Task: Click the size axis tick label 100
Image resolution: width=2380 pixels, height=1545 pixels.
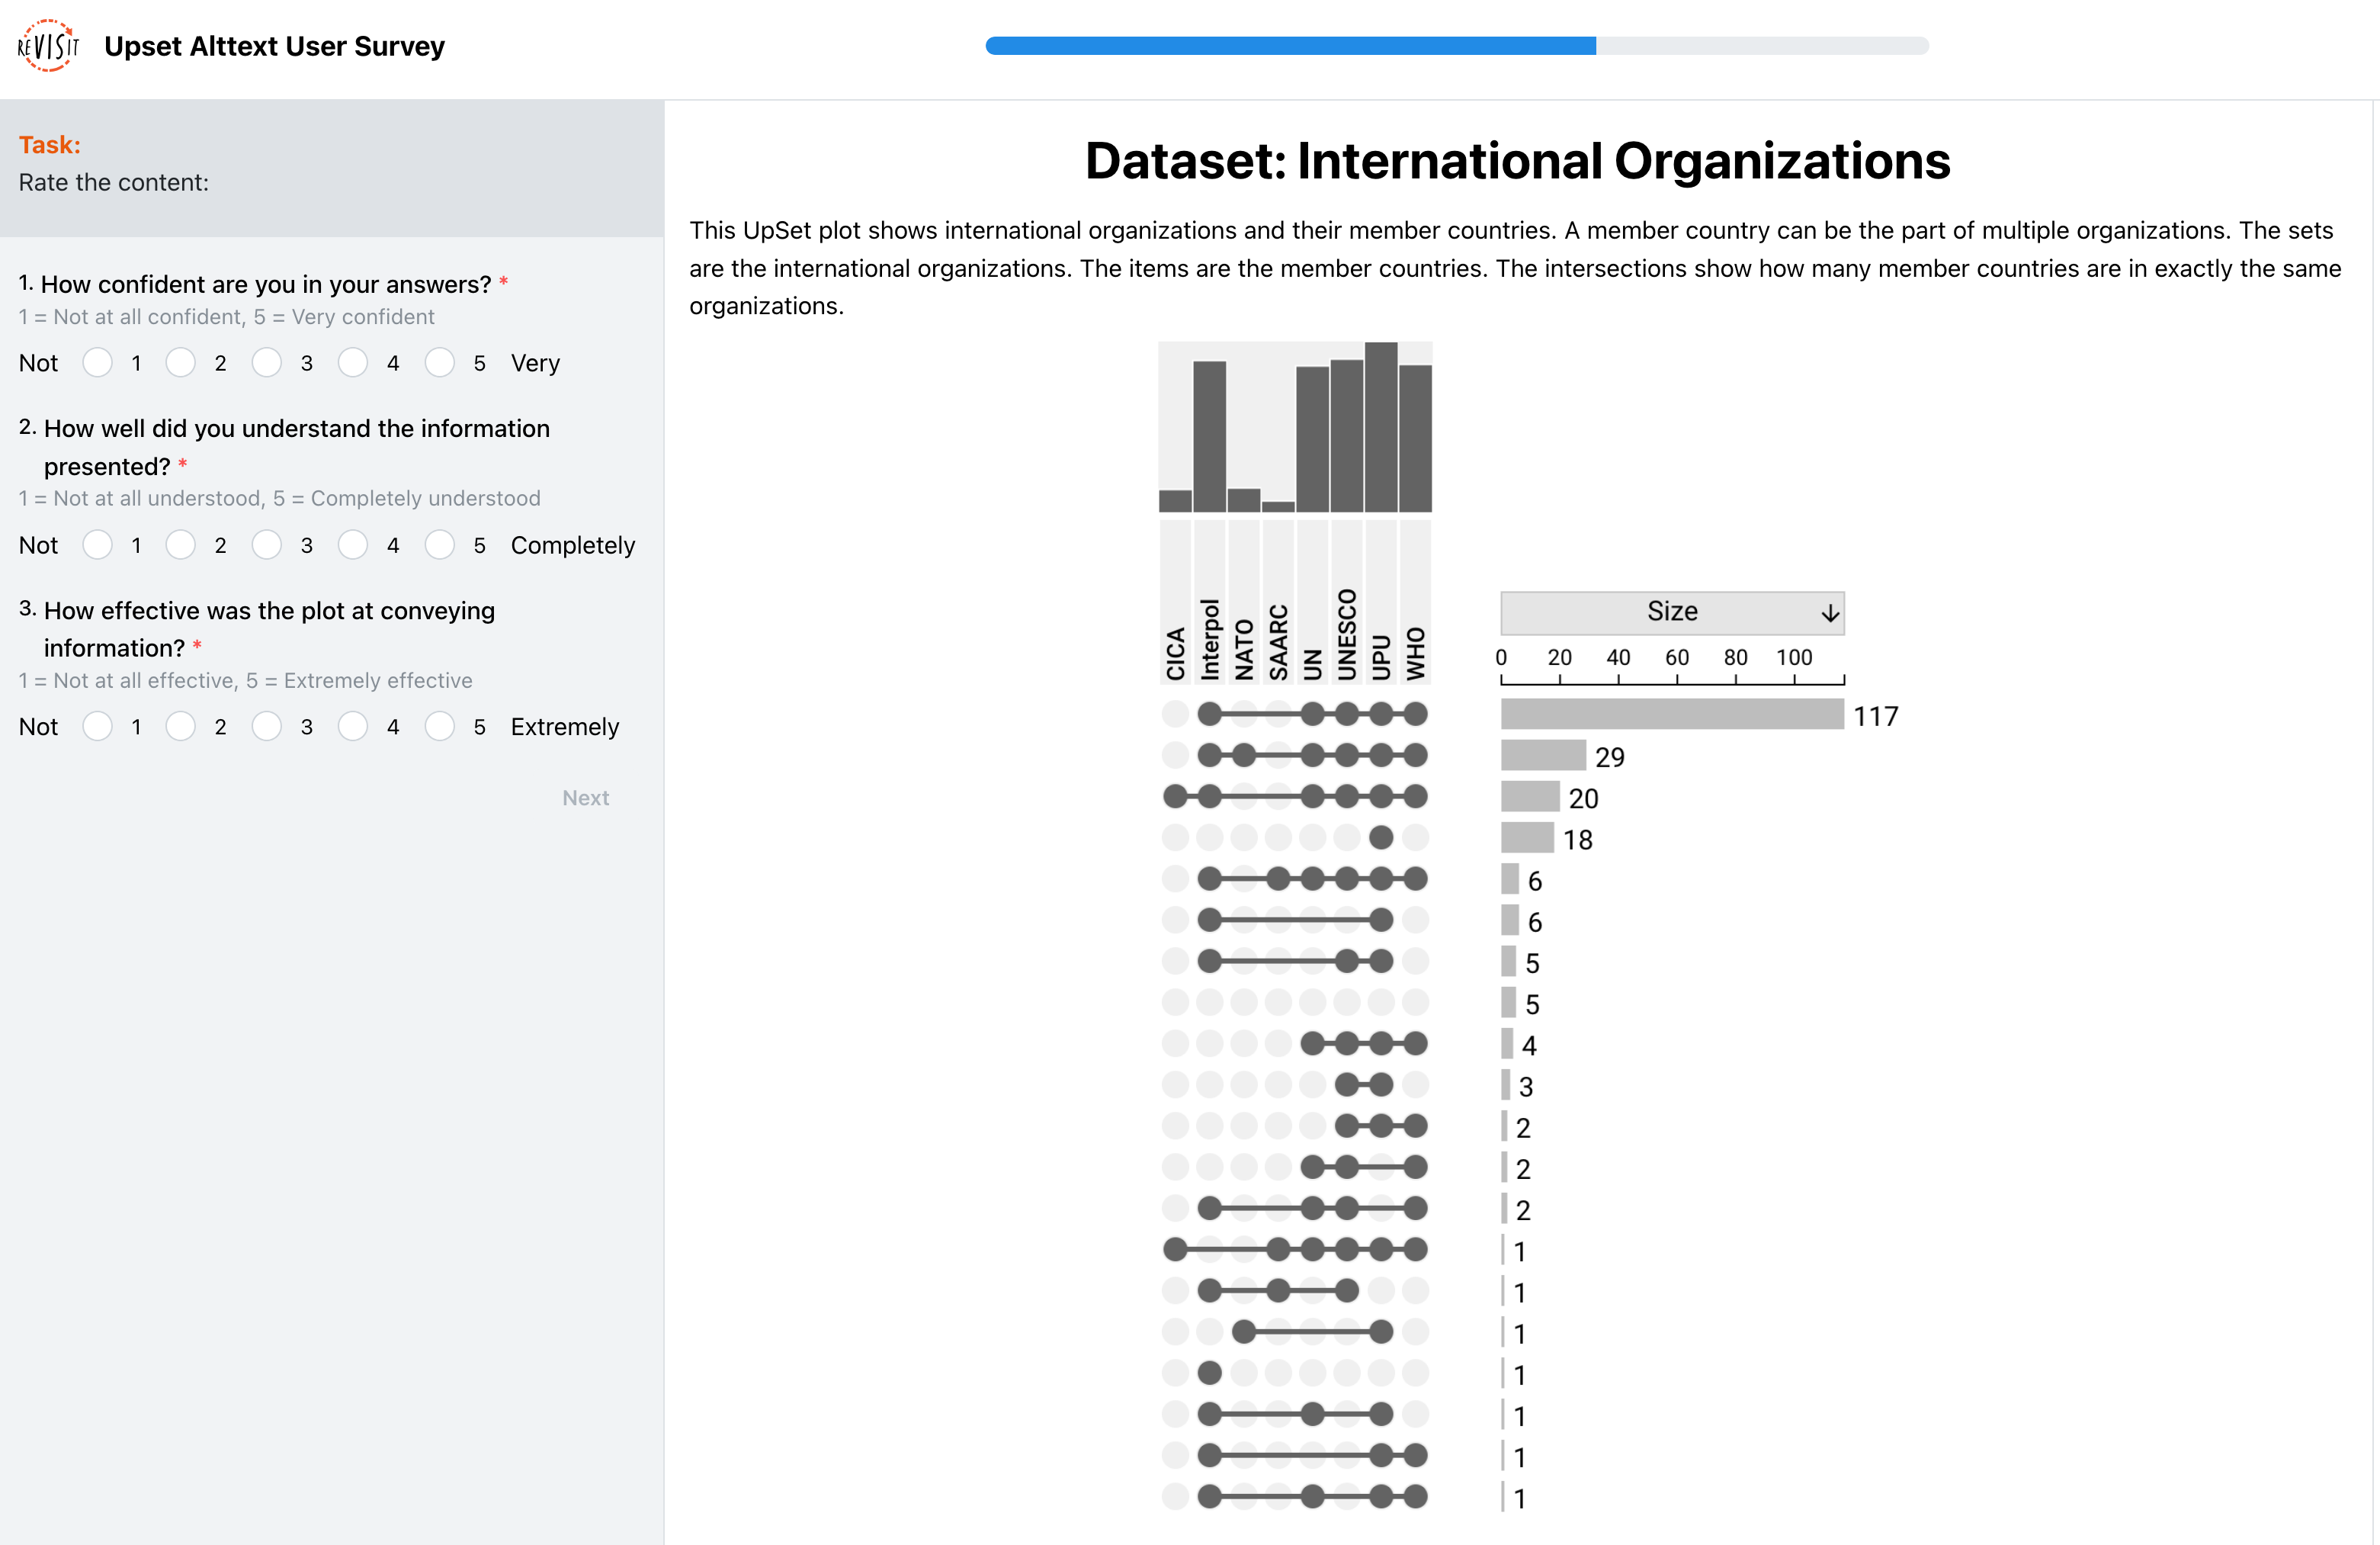Action: pos(1794,657)
